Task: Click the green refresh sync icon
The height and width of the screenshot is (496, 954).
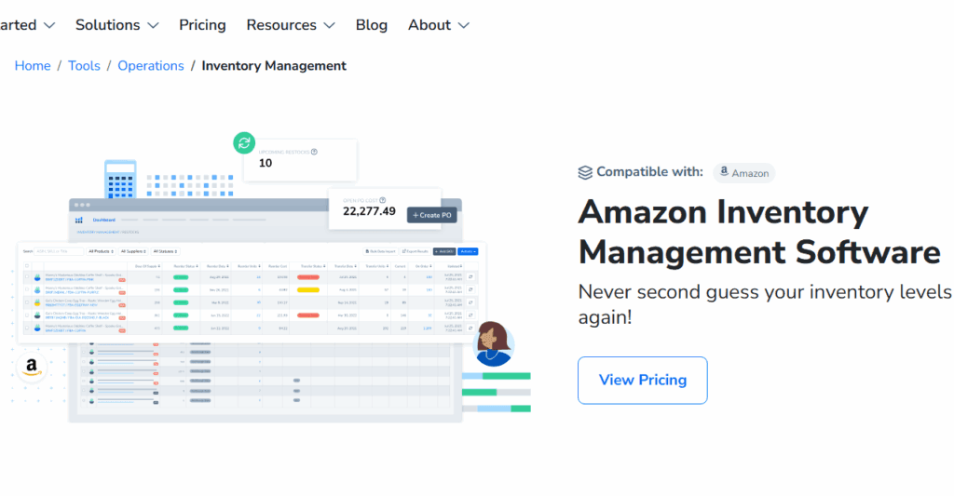Action: point(244,143)
